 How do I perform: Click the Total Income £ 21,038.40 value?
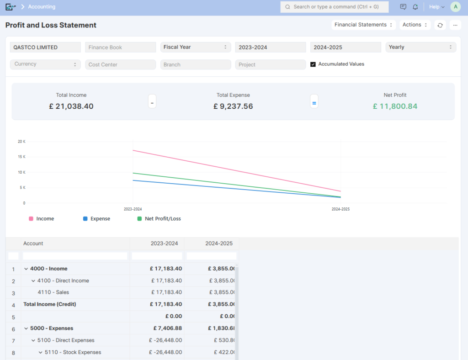pos(71,106)
